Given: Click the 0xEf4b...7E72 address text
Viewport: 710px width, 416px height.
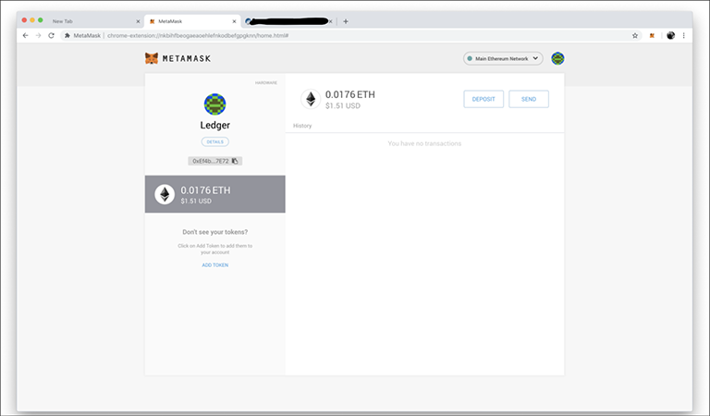Looking at the screenshot, I should point(211,161).
